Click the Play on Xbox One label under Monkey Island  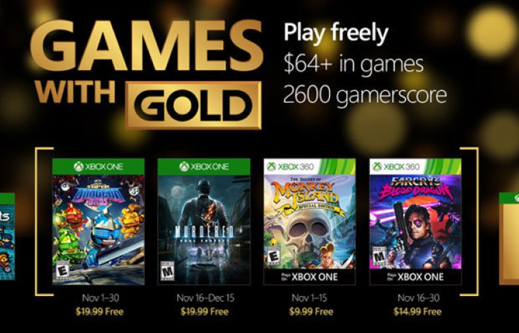tap(309, 277)
